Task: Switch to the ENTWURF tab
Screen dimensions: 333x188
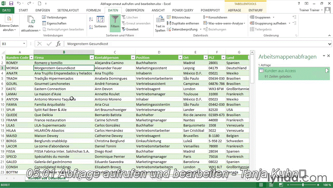Action: 256,10
